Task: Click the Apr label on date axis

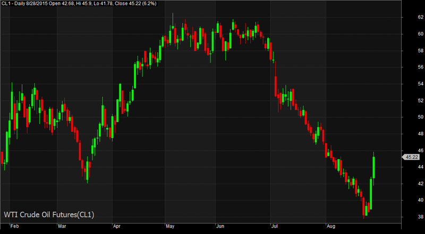Action: coord(117,226)
